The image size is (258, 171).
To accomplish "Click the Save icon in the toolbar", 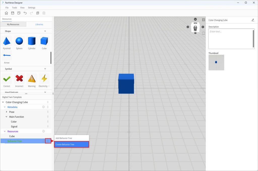I will point(13,13).
